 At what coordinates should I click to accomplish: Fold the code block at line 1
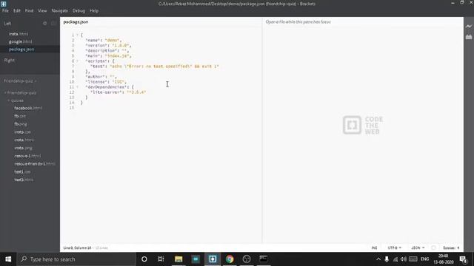click(x=77, y=35)
